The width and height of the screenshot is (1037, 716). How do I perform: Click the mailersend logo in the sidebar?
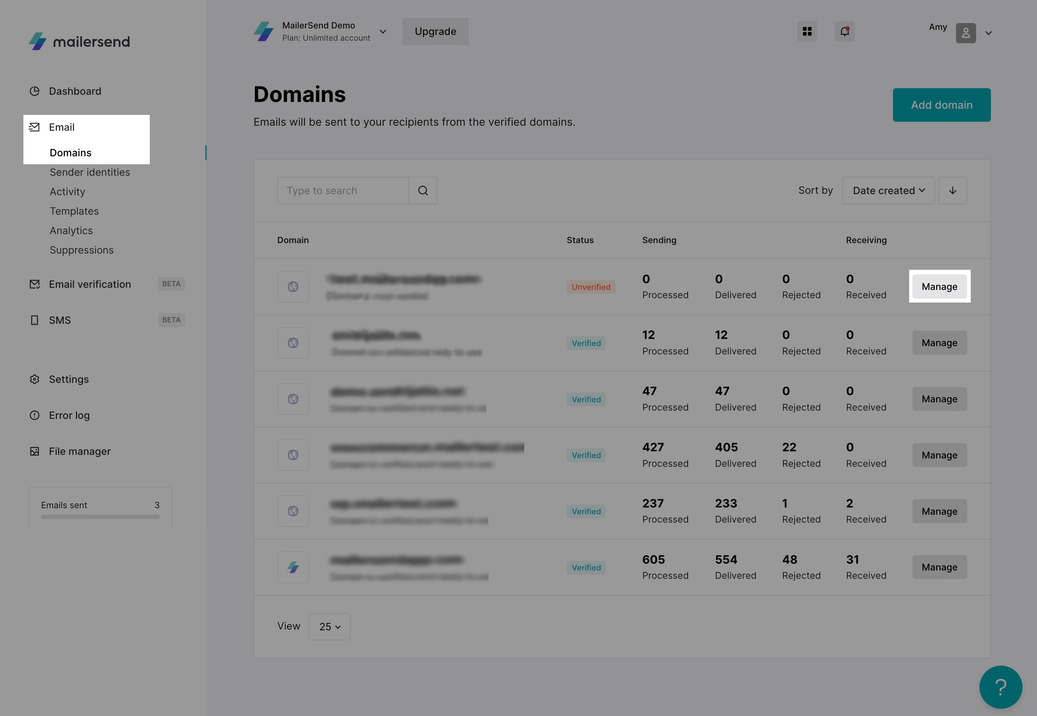point(79,41)
